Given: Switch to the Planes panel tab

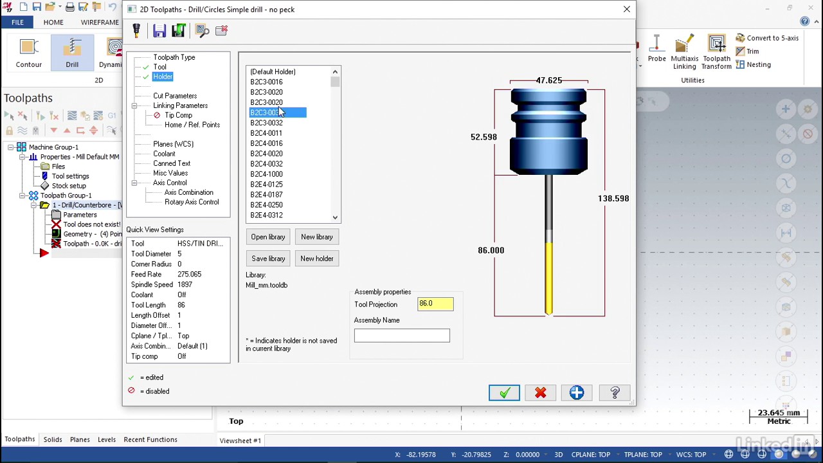Looking at the screenshot, I should [80, 440].
